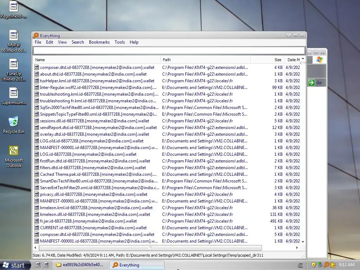Open the Search menu
Image resolution: width=360 pixels, height=270 pixels.
coord(78,42)
